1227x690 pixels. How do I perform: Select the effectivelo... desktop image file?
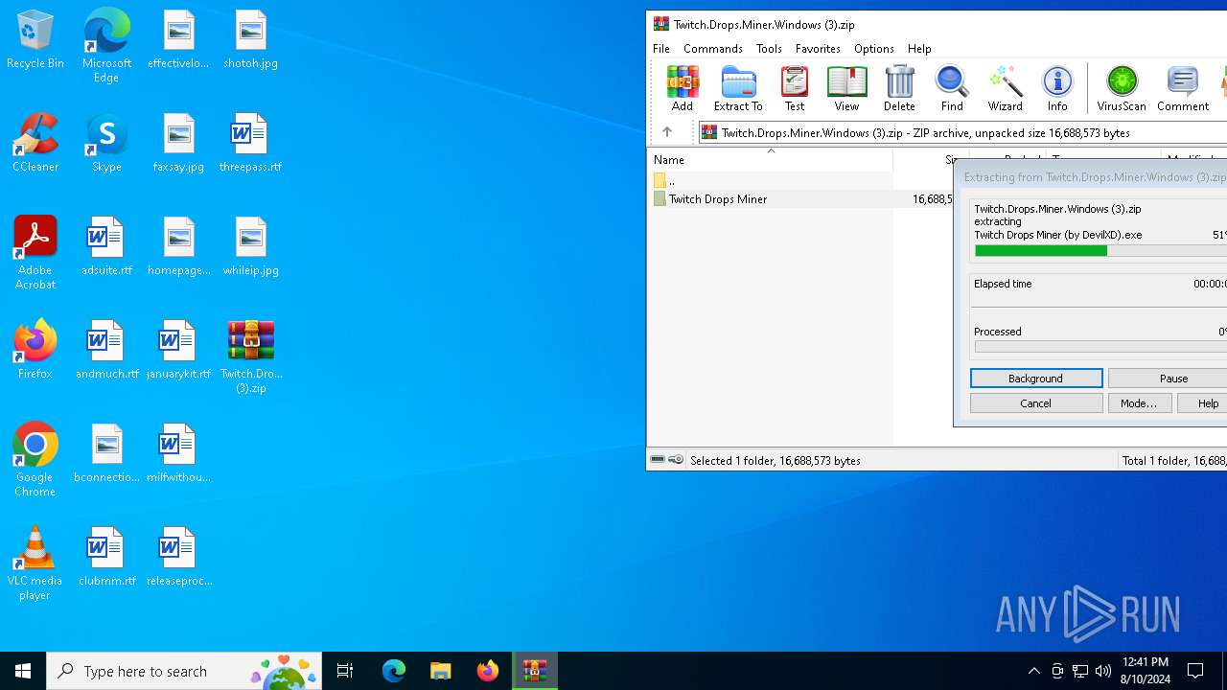pos(178,39)
